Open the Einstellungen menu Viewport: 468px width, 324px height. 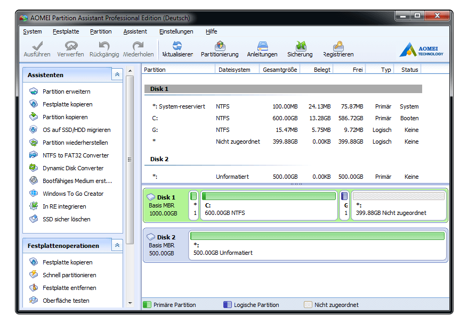(176, 31)
